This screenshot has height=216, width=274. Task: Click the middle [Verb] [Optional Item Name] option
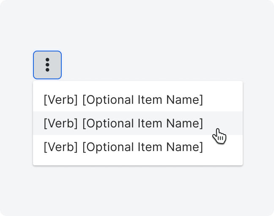click(x=138, y=123)
